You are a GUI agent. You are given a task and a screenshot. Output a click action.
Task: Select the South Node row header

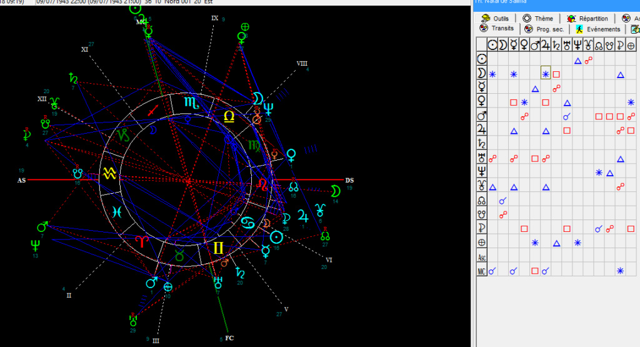pyautogui.click(x=482, y=214)
